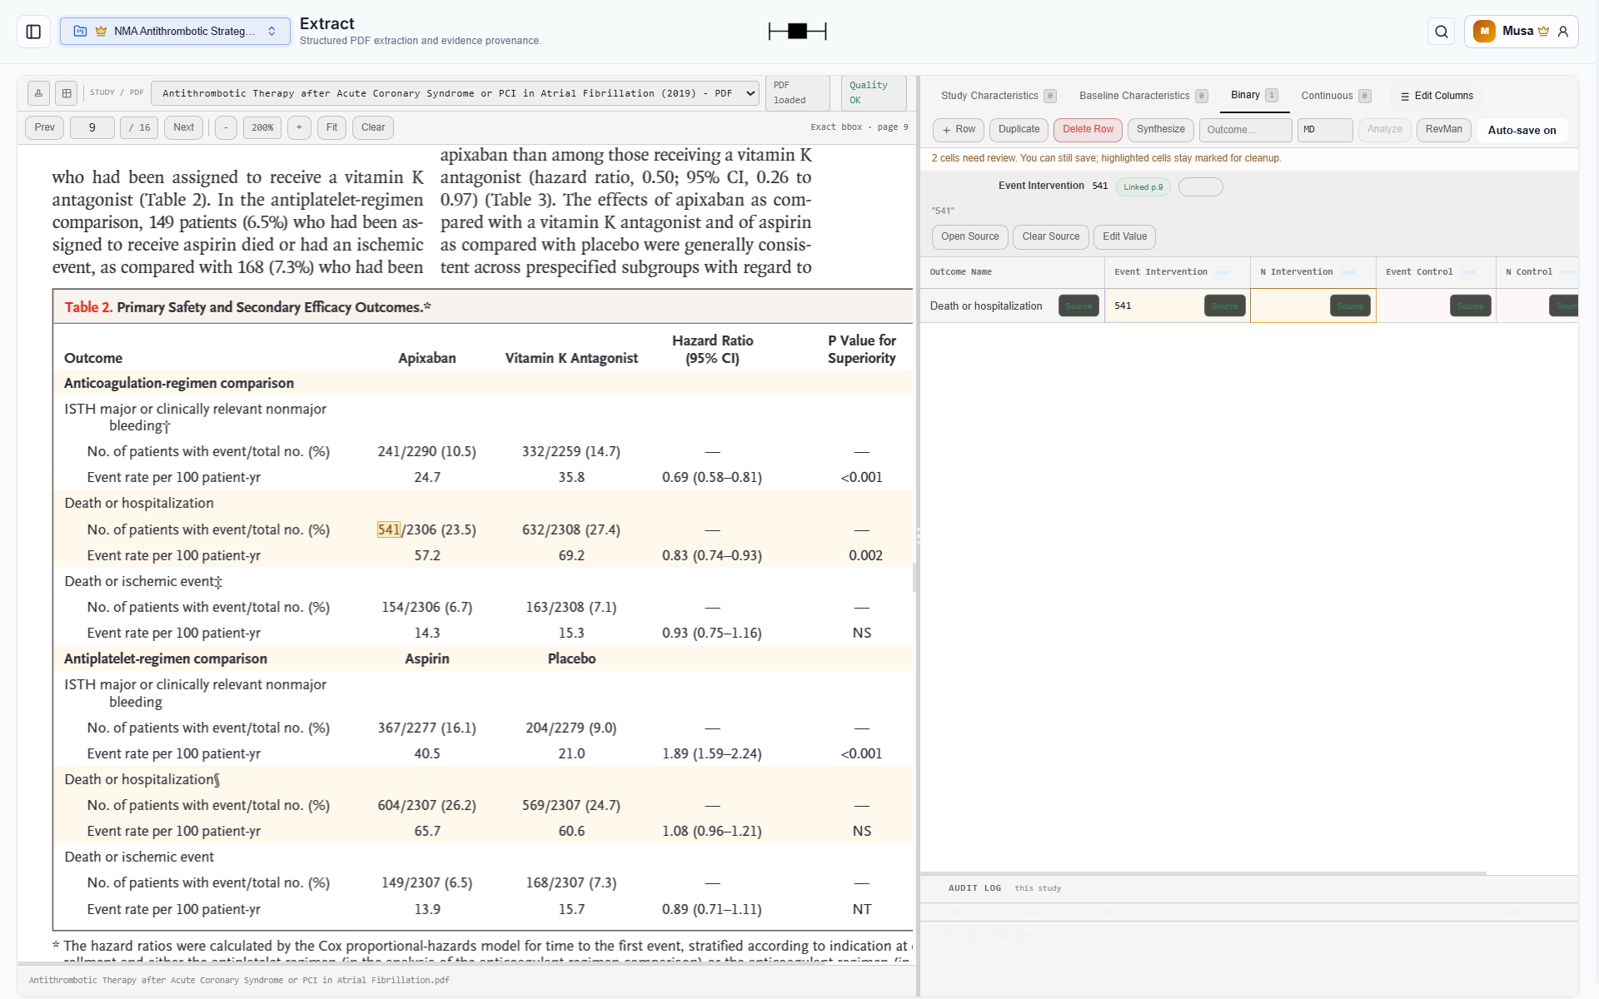Click the page number field showing 9
Image resolution: width=1599 pixels, height=999 pixels.
click(92, 127)
